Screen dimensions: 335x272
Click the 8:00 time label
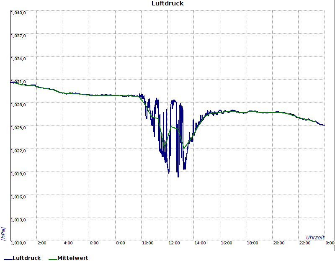click(x=121, y=243)
